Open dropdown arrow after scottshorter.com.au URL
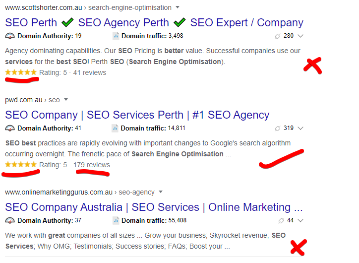The width and height of the screenshot is (359, 263). (178, 7)
